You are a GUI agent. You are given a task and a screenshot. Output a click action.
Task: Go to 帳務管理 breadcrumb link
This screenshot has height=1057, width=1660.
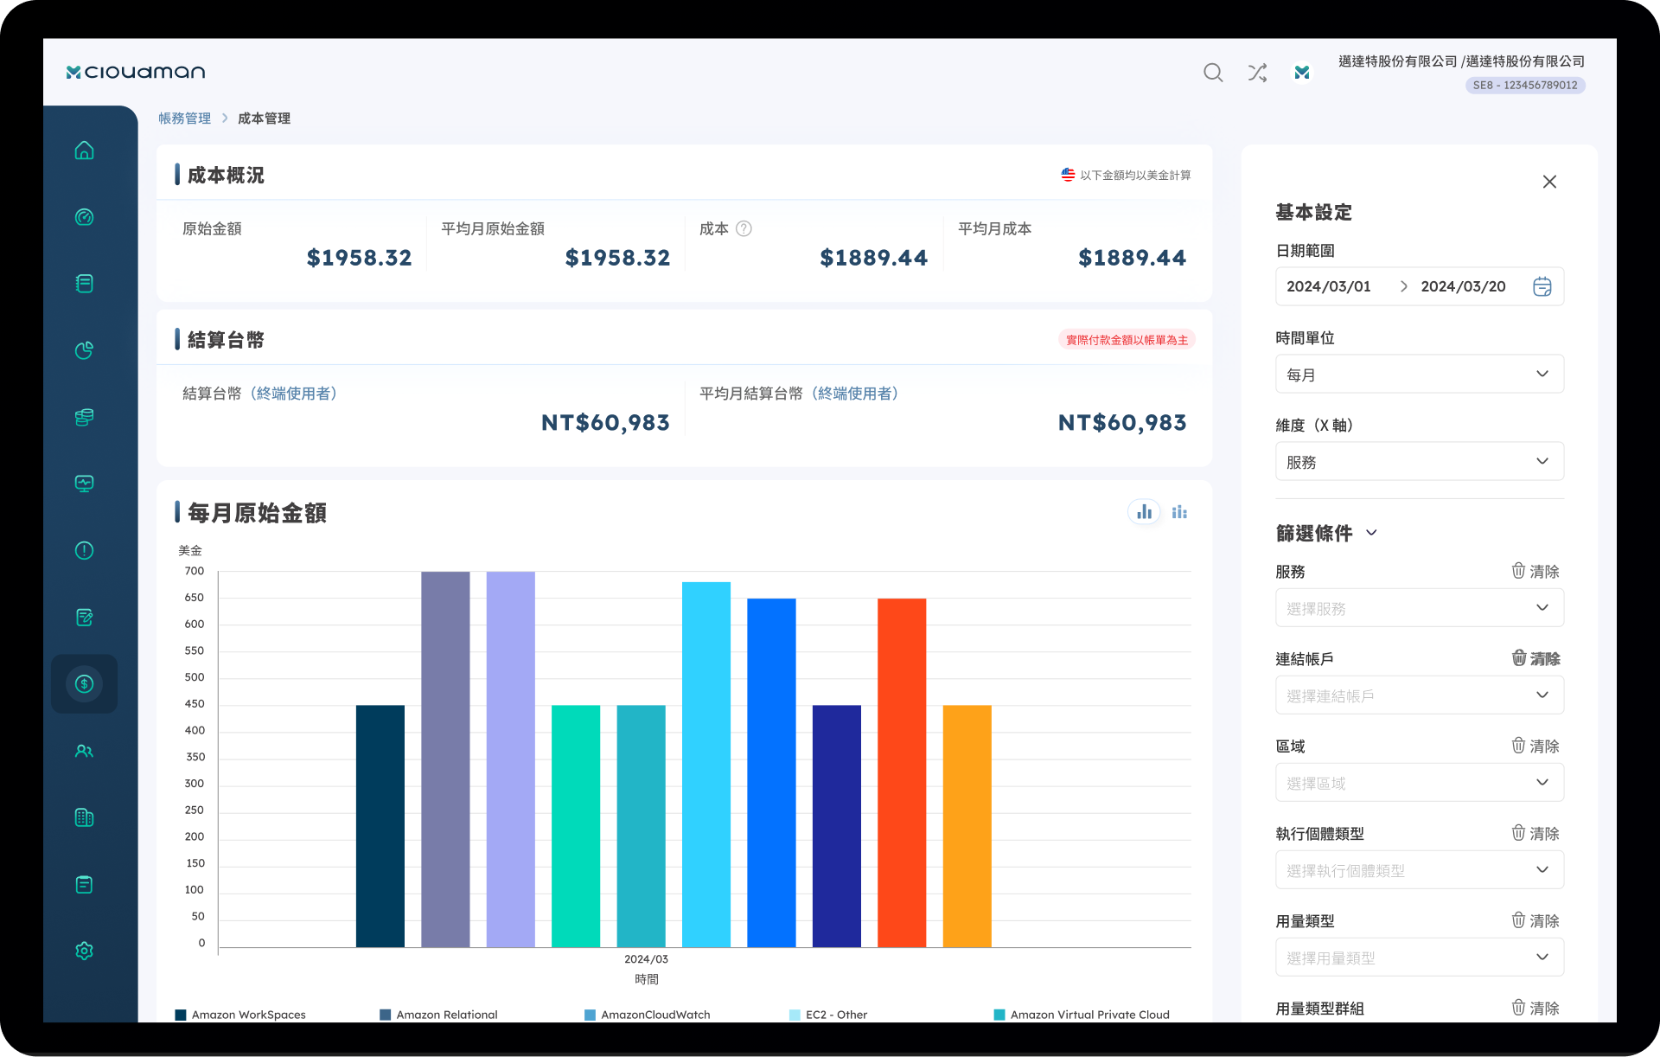[184, 119]
